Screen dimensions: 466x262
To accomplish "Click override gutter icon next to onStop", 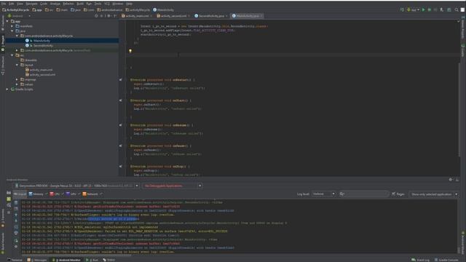I will pyautogui.click(x=121, y=167).
